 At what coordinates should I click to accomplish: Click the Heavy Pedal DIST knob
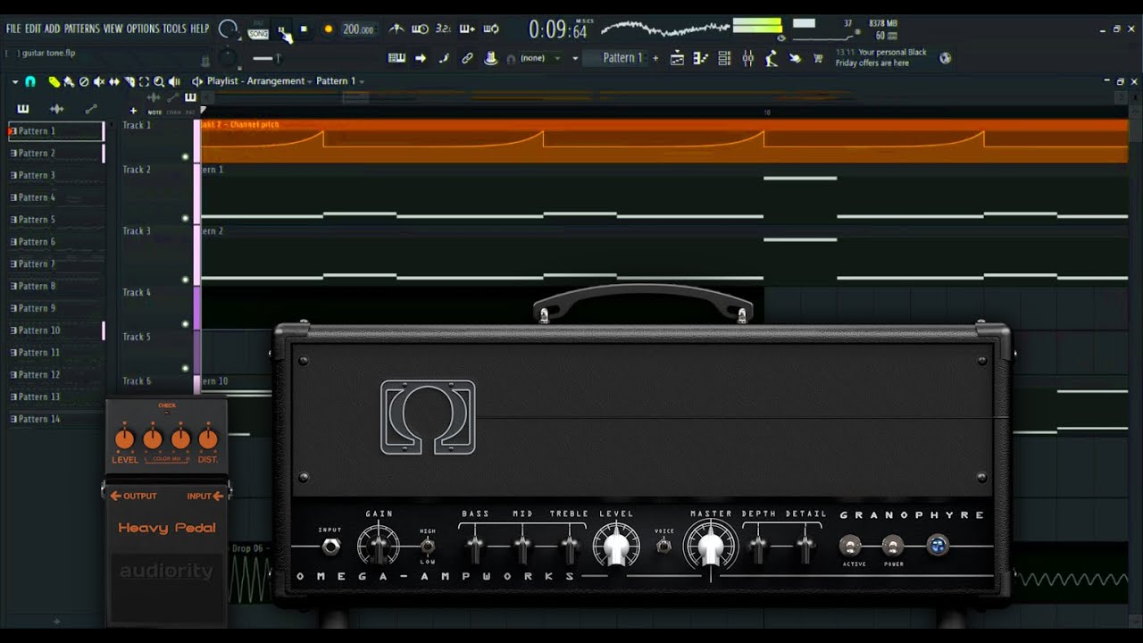[208, 438]
